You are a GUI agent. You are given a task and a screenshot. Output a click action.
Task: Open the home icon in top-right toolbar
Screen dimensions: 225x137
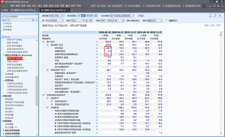click(210, 6)
